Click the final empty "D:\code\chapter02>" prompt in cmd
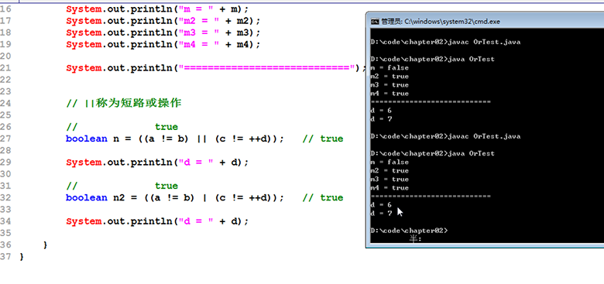604x284 pixels. point(409,231)
